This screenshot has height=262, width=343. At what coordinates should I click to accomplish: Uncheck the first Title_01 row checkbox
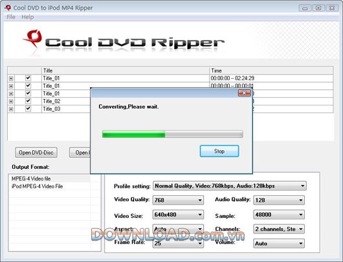click(28, 78)
